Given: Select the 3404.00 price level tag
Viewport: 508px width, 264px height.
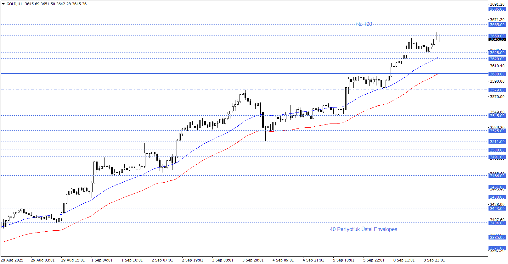Looking at the screenshot, I should (497, 223).
